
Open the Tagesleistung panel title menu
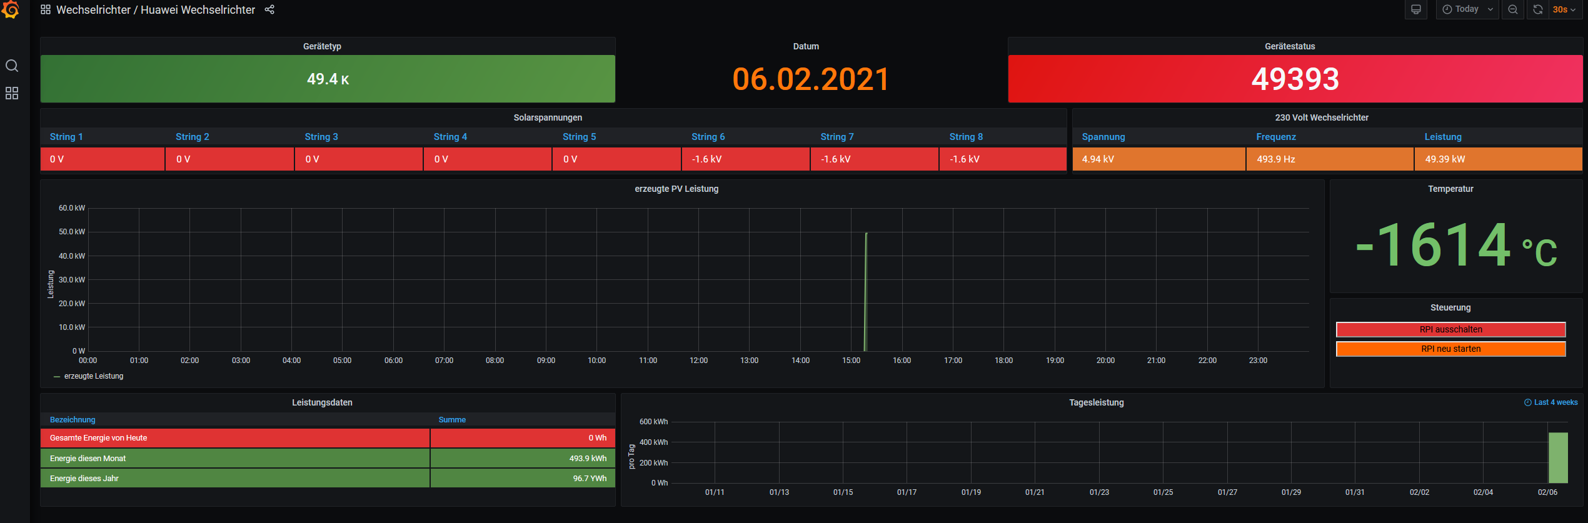(1096, 402)
